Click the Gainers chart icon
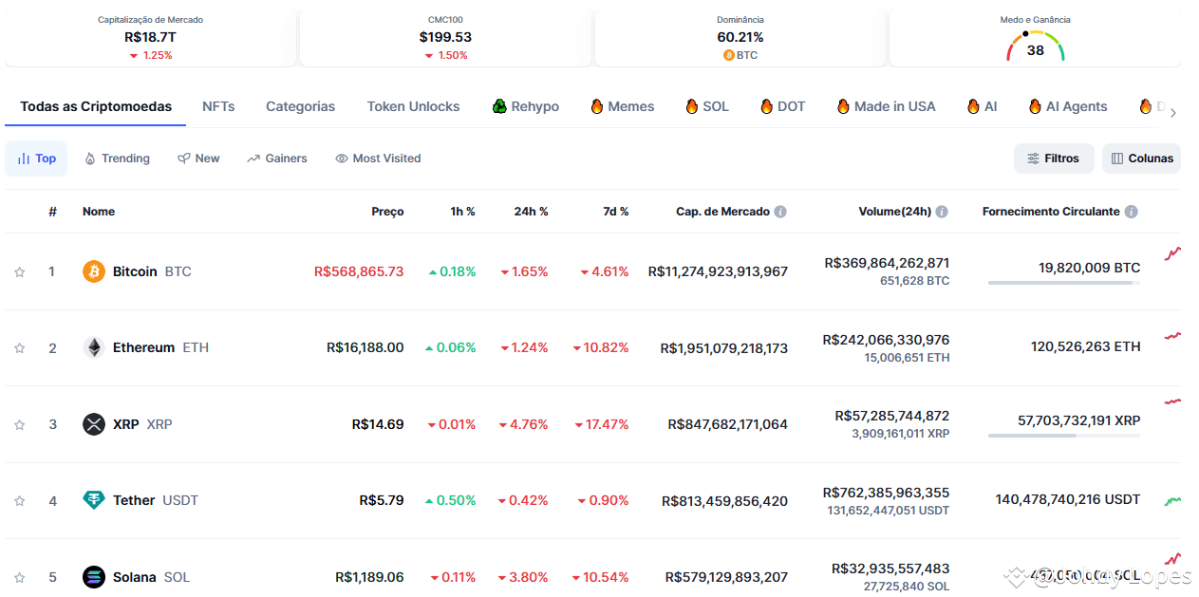 [x=253, y=159]
